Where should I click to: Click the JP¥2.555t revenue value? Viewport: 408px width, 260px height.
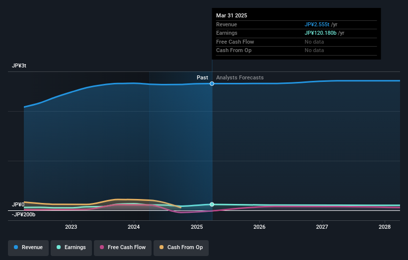pos(317,24)
